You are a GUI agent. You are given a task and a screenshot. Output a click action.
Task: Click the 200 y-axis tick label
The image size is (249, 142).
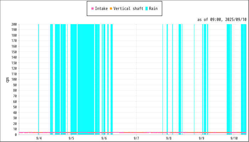coord(14,24)
